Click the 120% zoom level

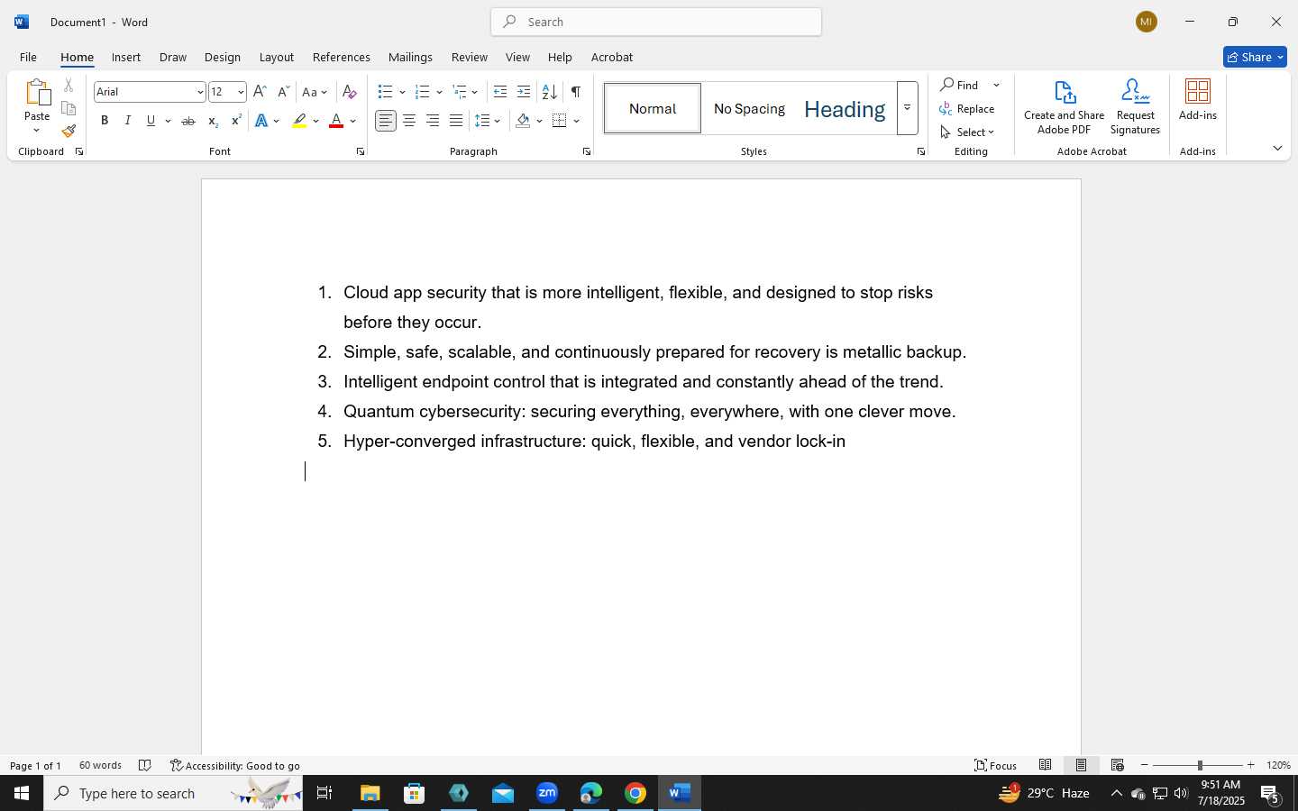(1278, 765)
